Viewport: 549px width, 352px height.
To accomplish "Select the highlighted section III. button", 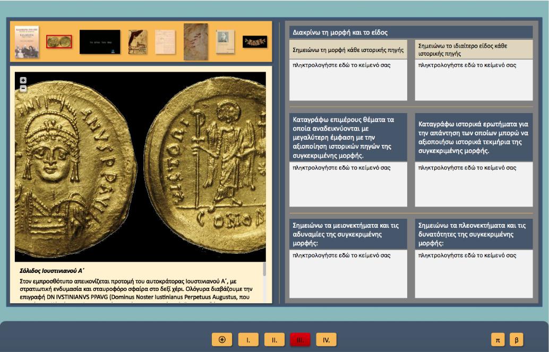I will (x=300, y=340).
